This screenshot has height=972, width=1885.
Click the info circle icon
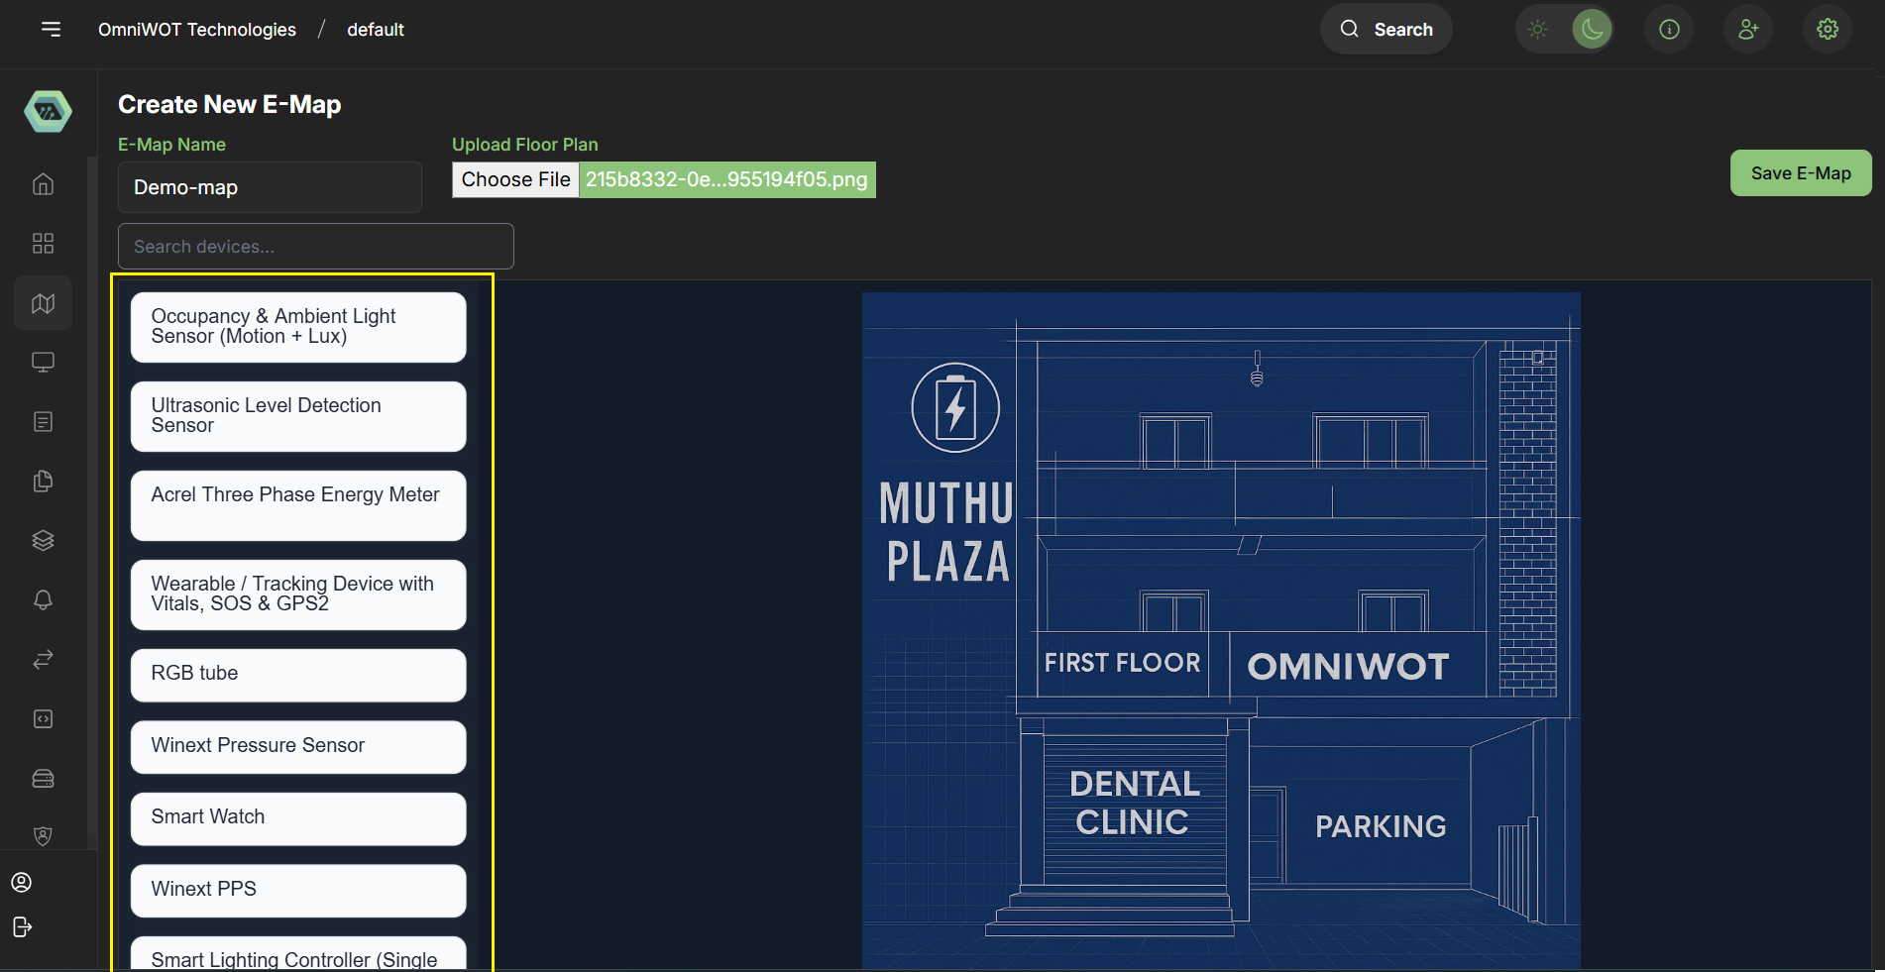click(x=1669, y=30)
